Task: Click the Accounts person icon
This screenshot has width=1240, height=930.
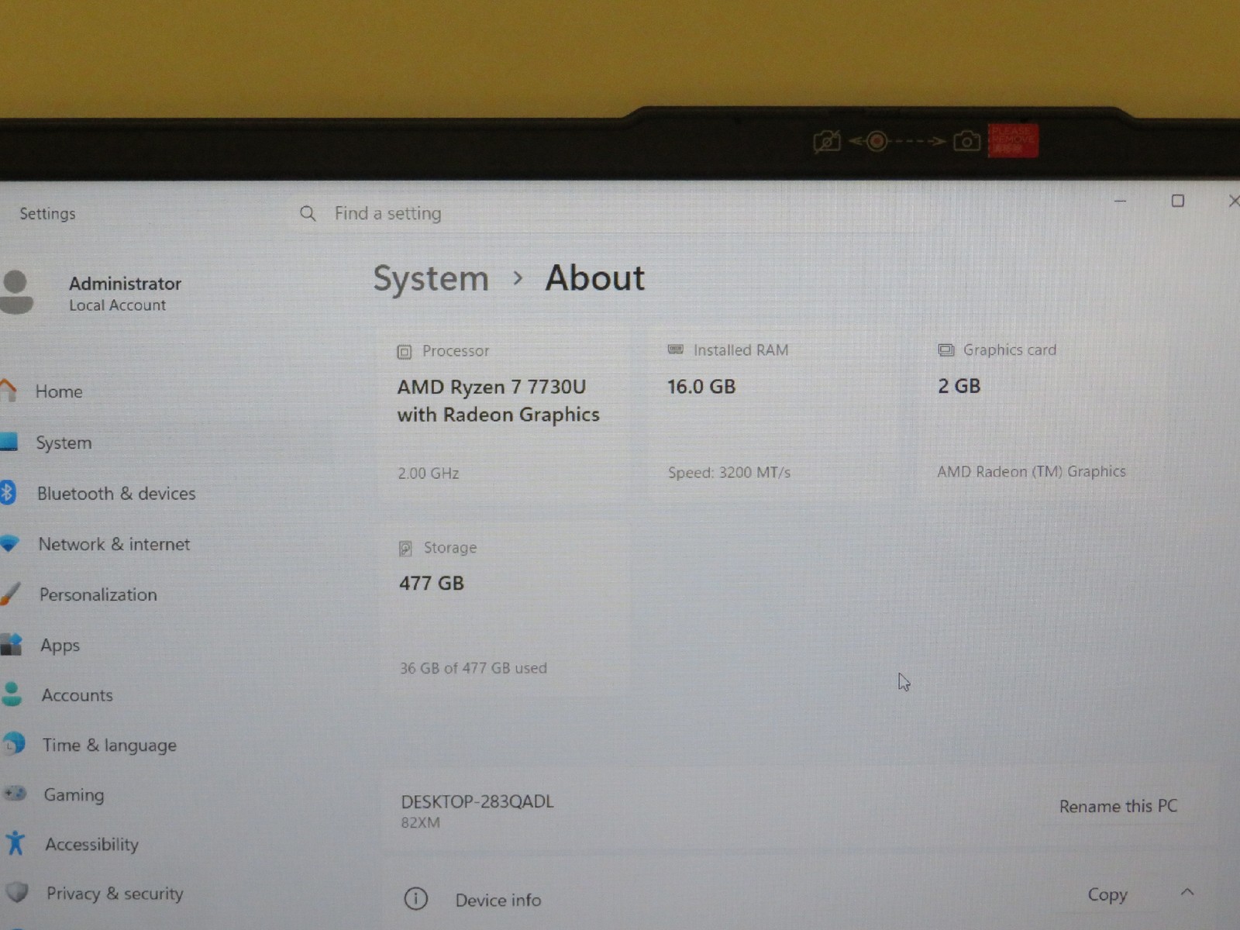Action: coord(12,694)
